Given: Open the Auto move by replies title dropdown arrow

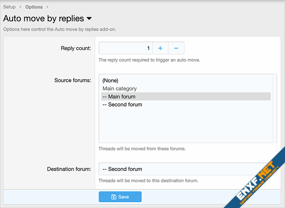Looking at the screenshot, I should pyautogui.click(x=89, y=19).
